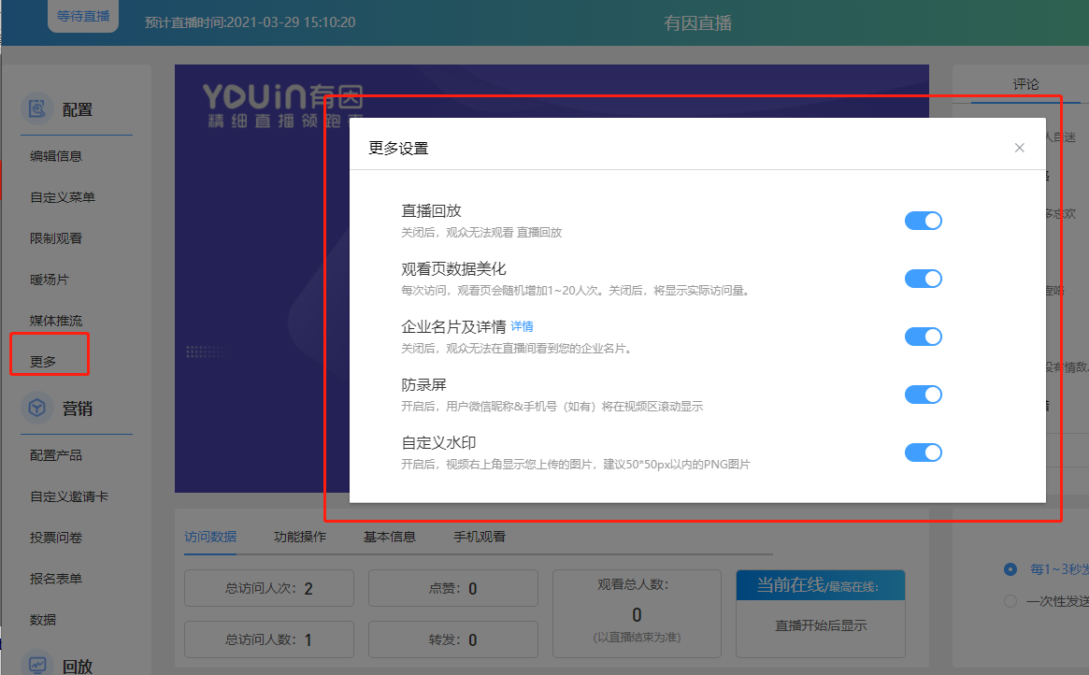Click the 转发 count box
The image size is (1089, 675).
pos(452,639)
